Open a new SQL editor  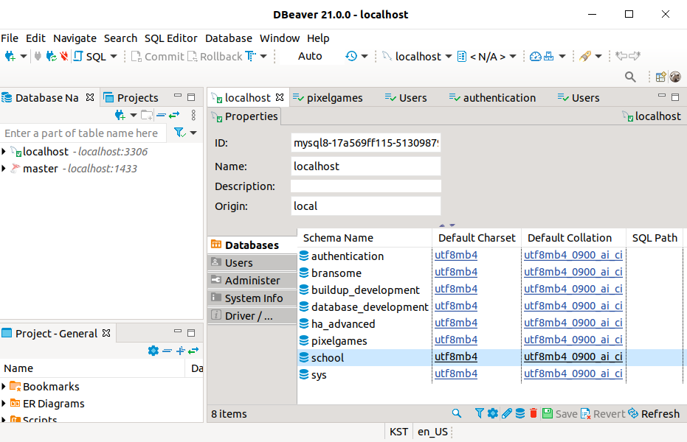86,56
